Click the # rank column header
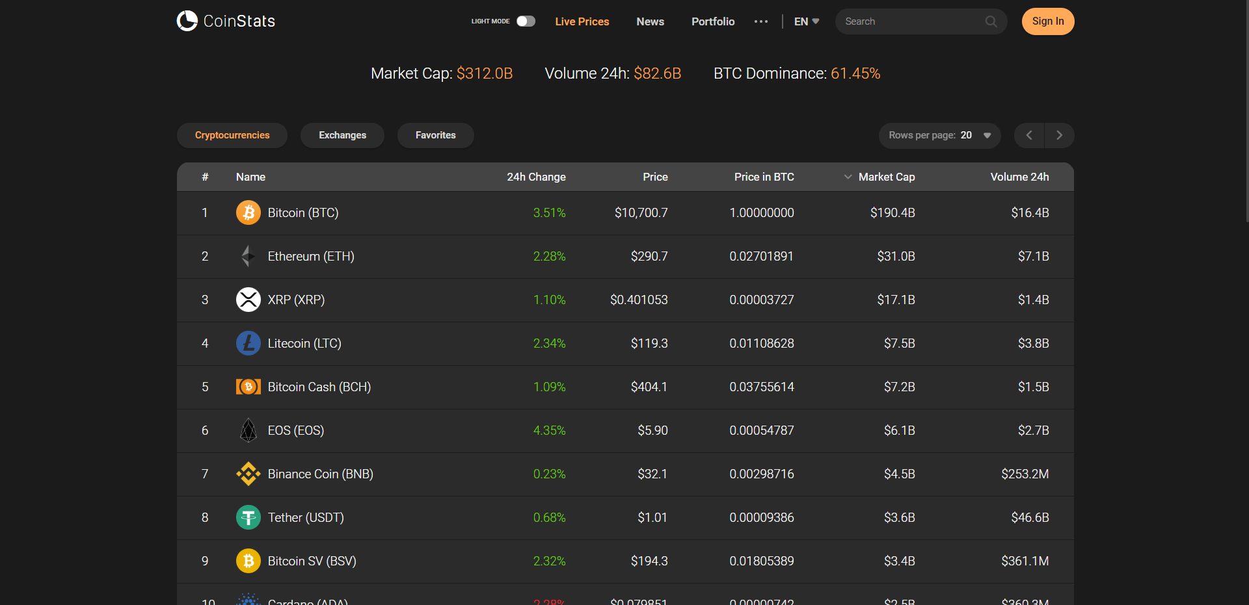1249x605 pixels. (x=205, y=177)
